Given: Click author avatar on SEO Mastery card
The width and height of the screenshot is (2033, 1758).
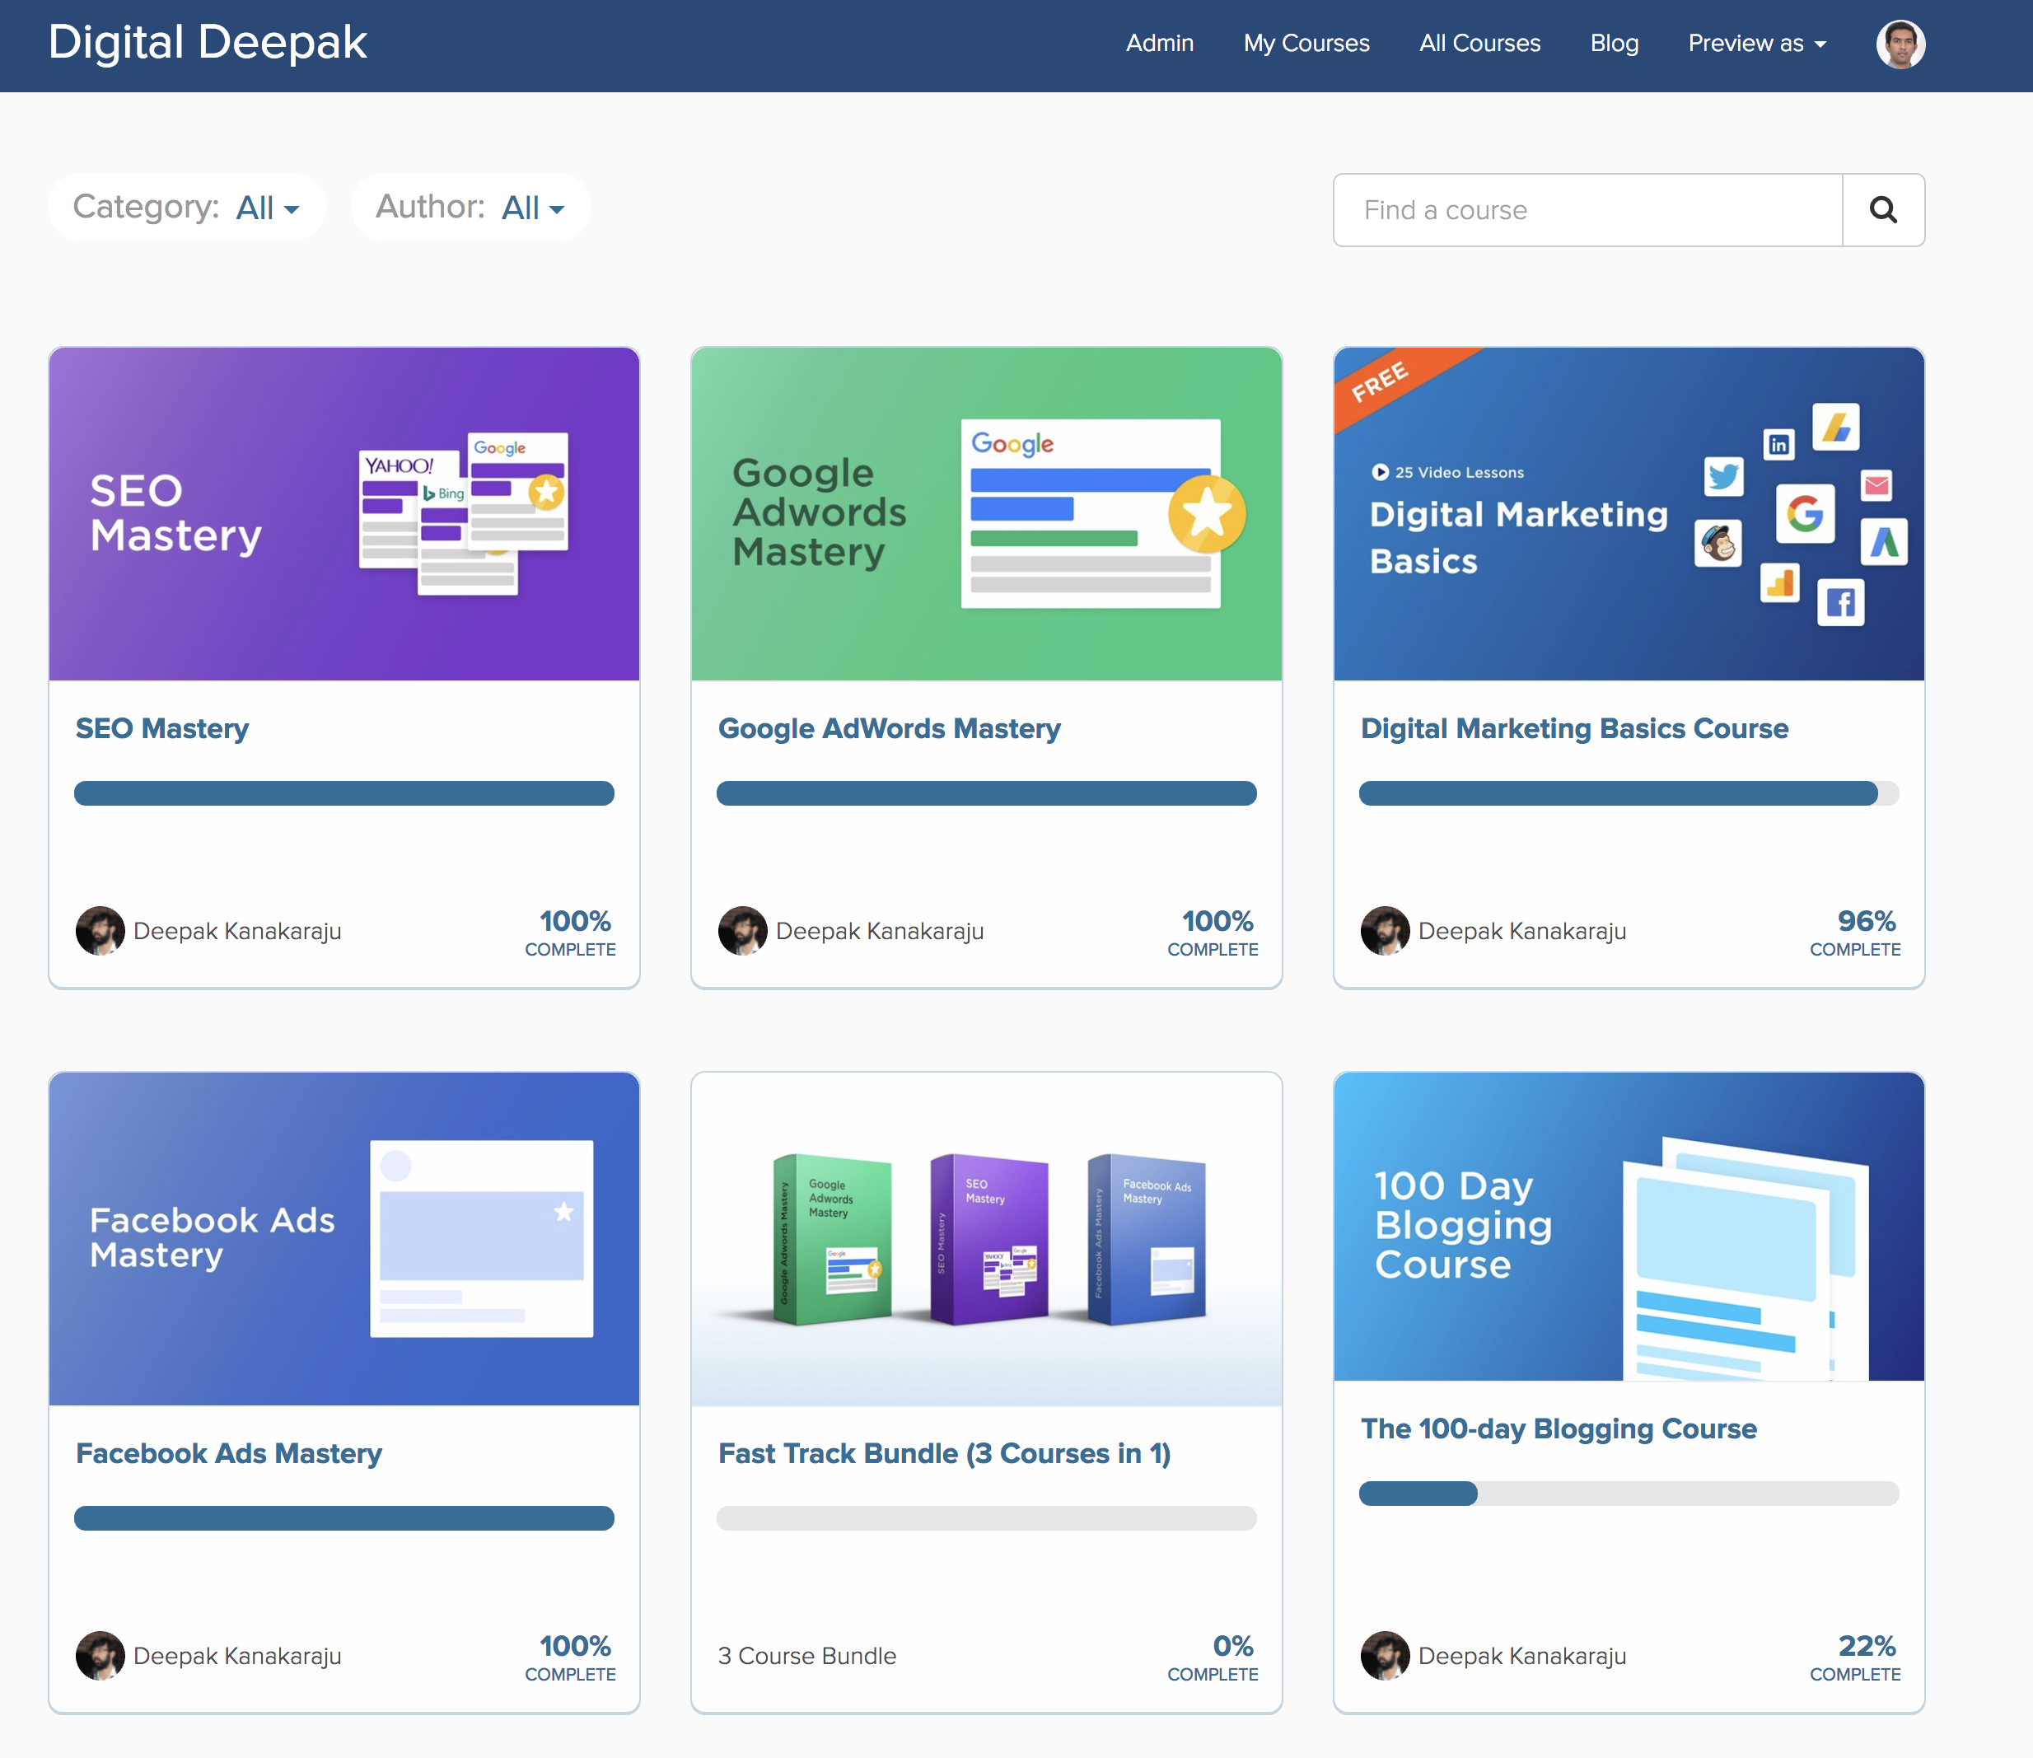Looking at the screenshot, I should click(x=100, y=930).
